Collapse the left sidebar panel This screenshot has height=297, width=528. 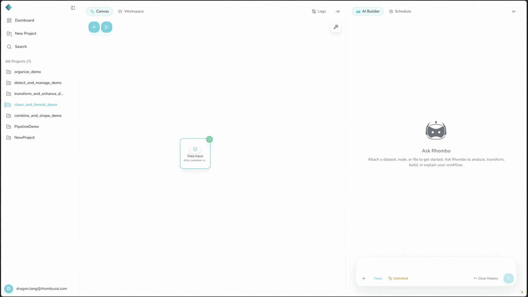[x=73, y=8]
